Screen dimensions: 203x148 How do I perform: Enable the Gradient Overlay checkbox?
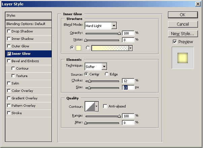pos(9,98)
